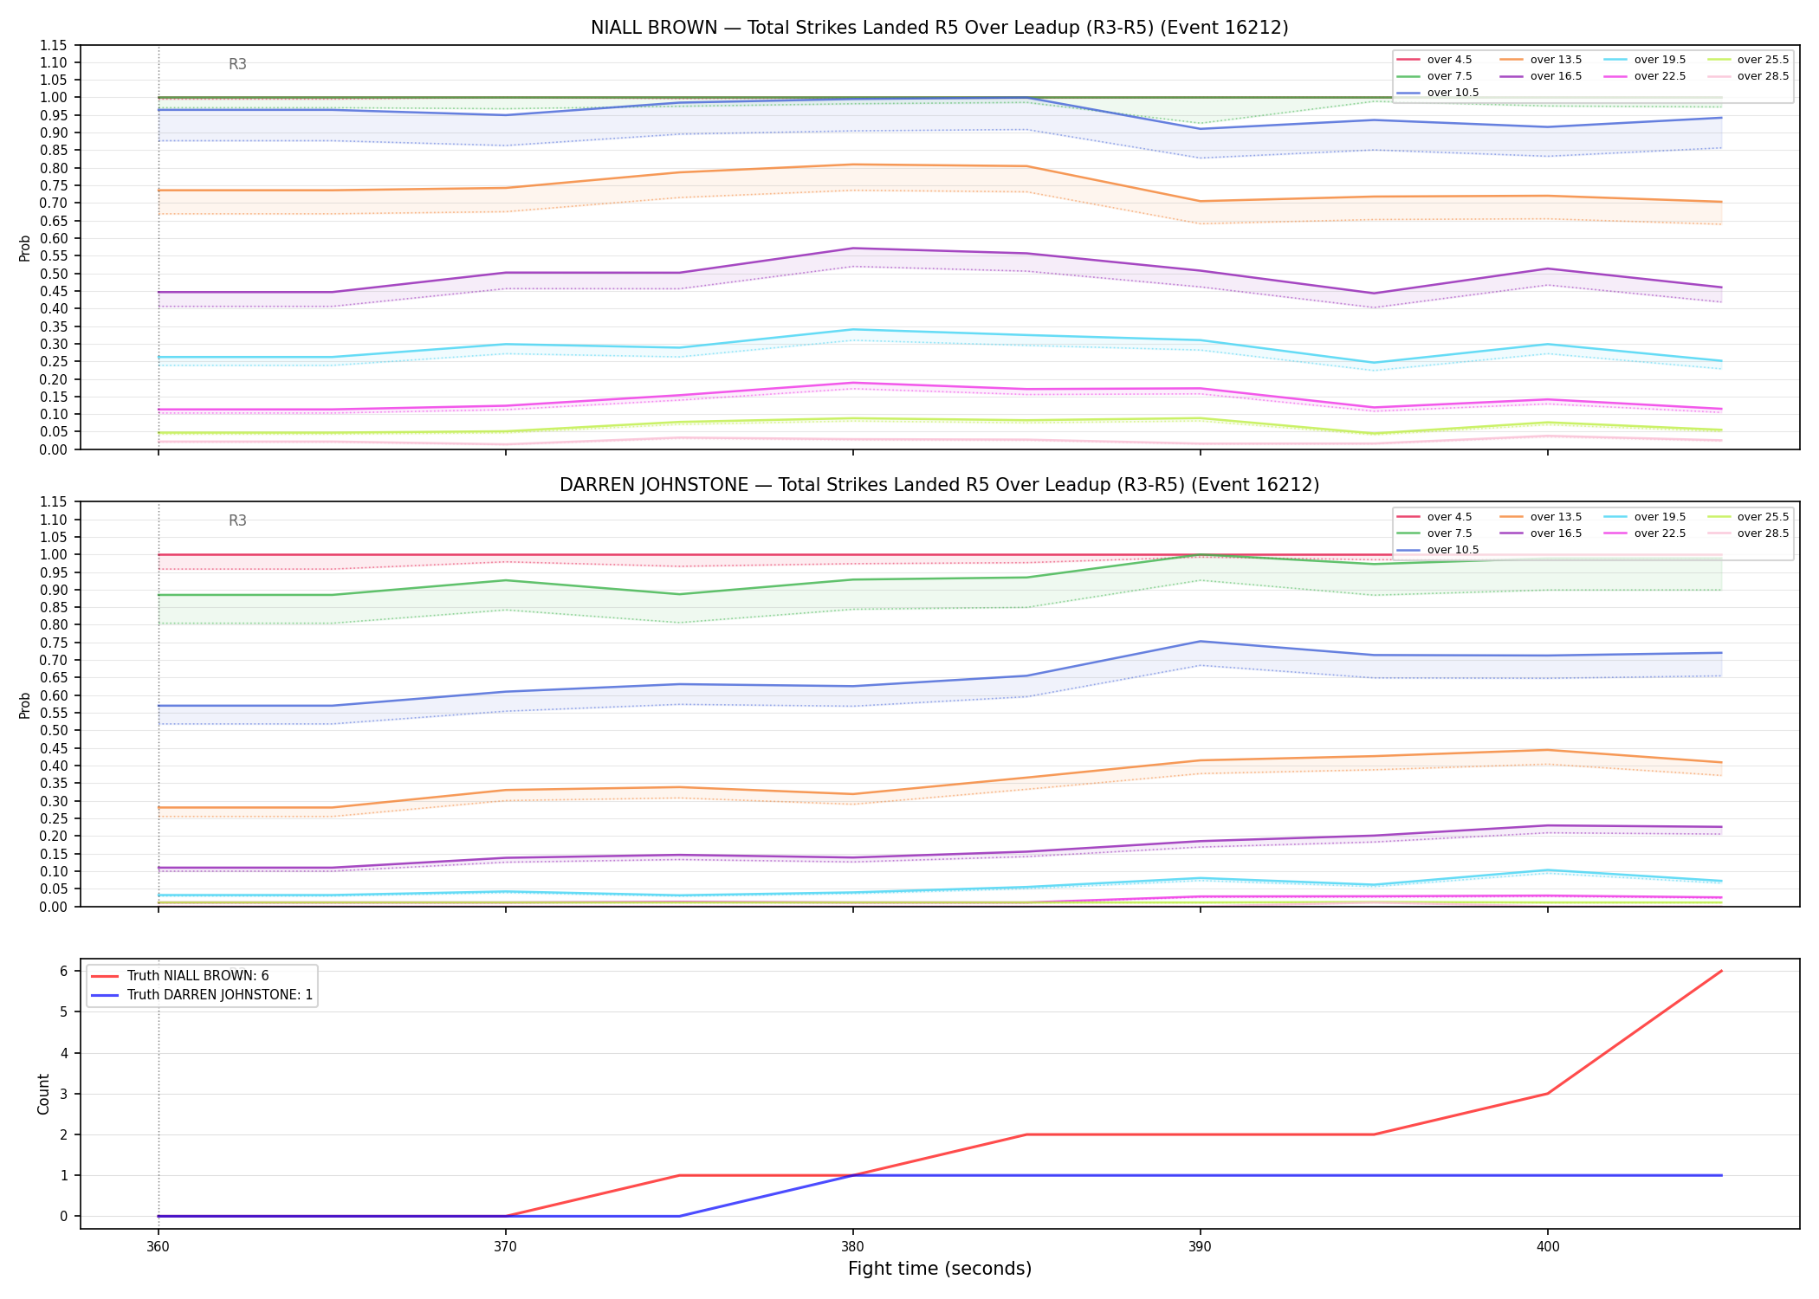Select 'over 28.5' in Niall Brown legend

click(1748, 76)
